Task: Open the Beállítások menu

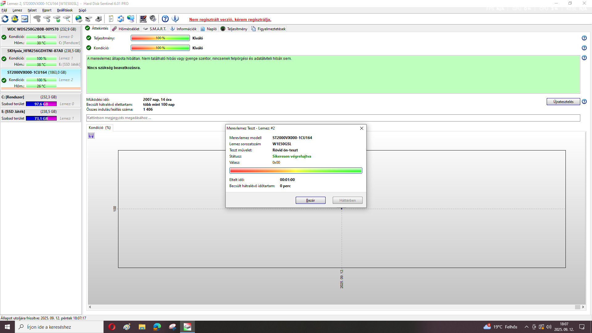Action: [65, 10]
